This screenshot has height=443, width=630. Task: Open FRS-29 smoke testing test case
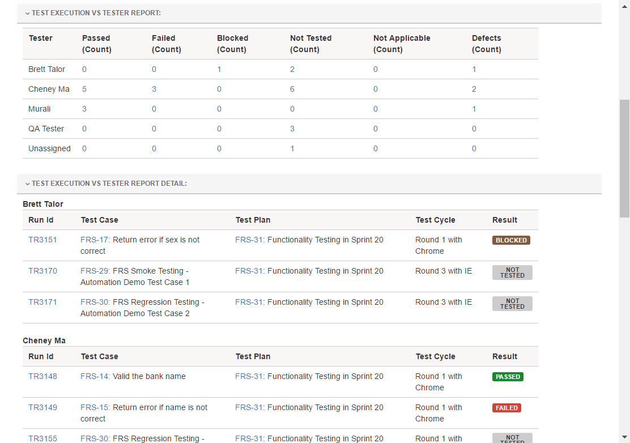pyautogui.click(x=95, y=271)
